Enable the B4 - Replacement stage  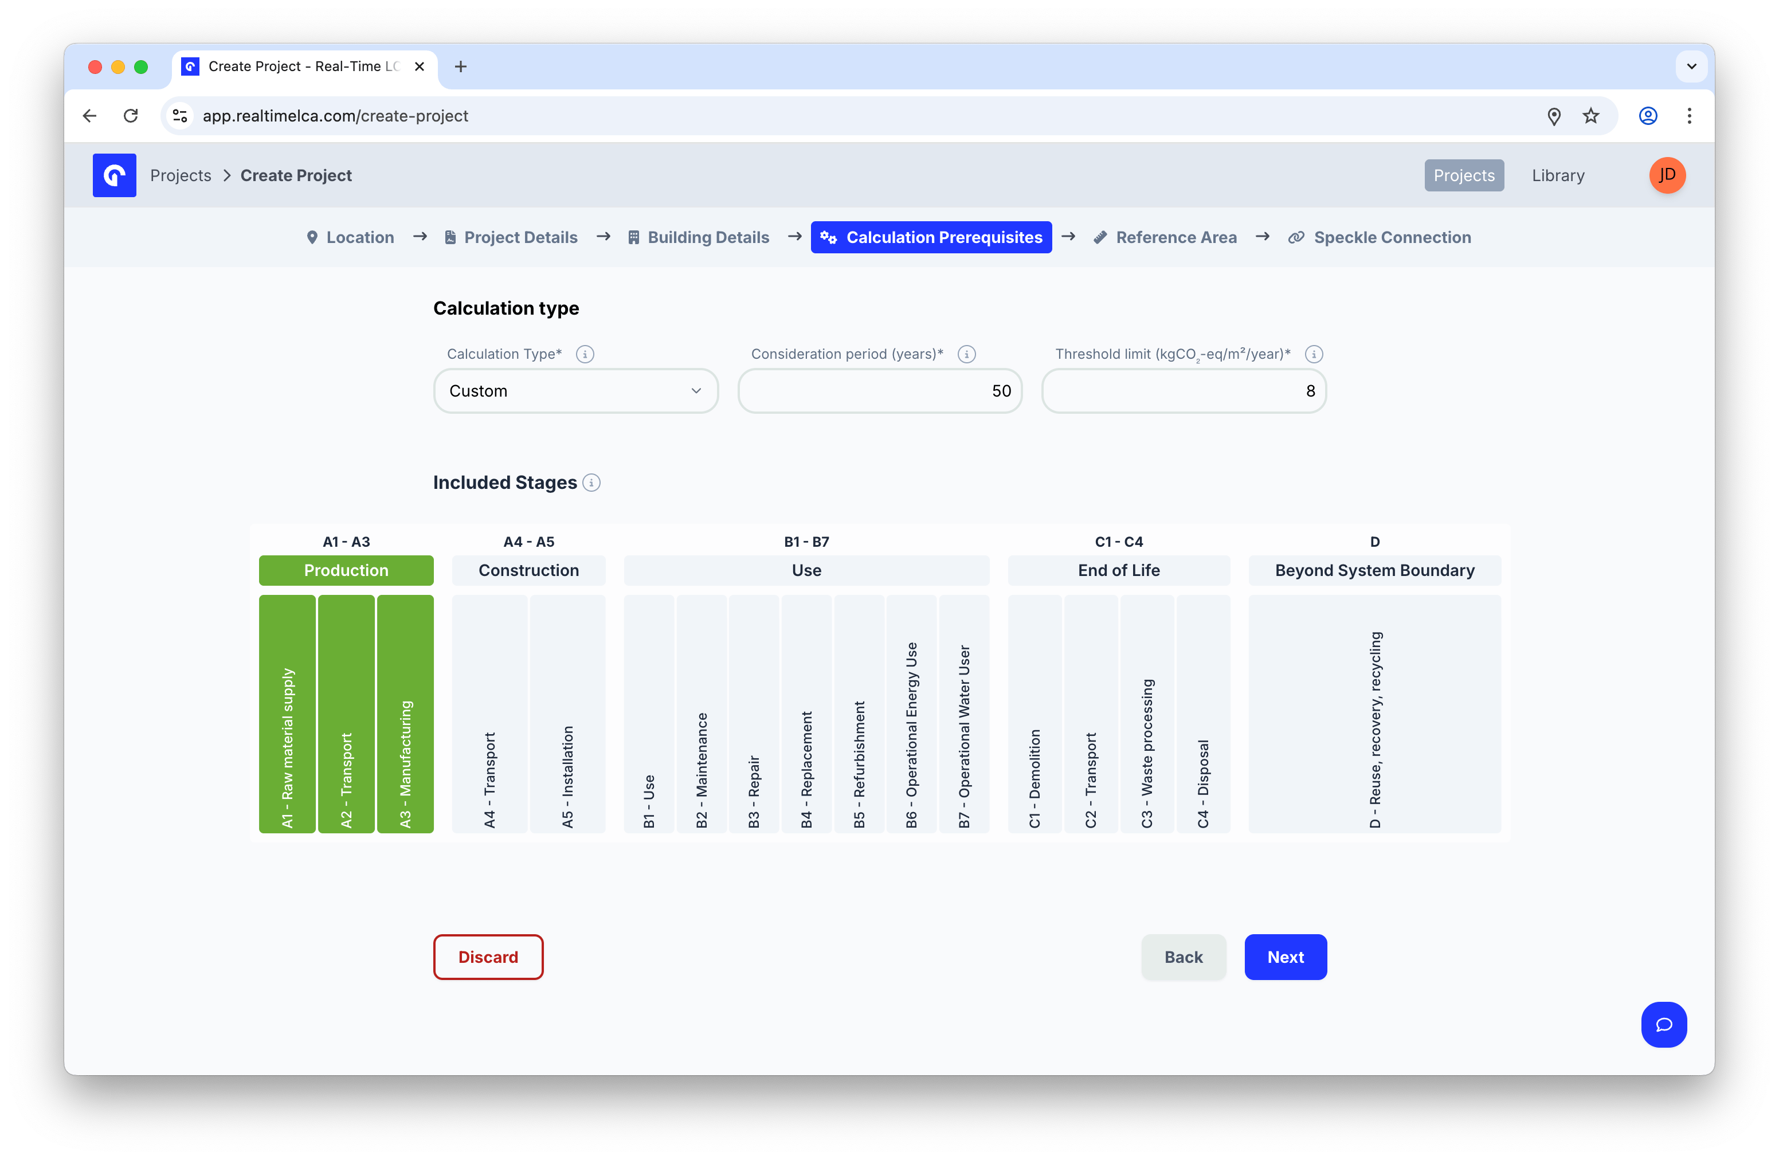click(x=806, y=714)
